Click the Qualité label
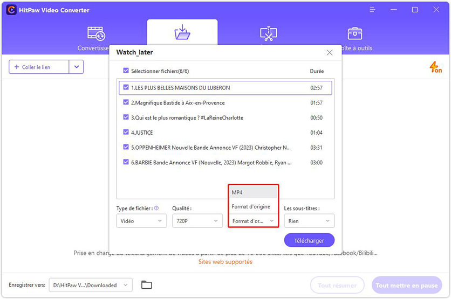The height and width of the screenshot is (299, 451). 182,208
